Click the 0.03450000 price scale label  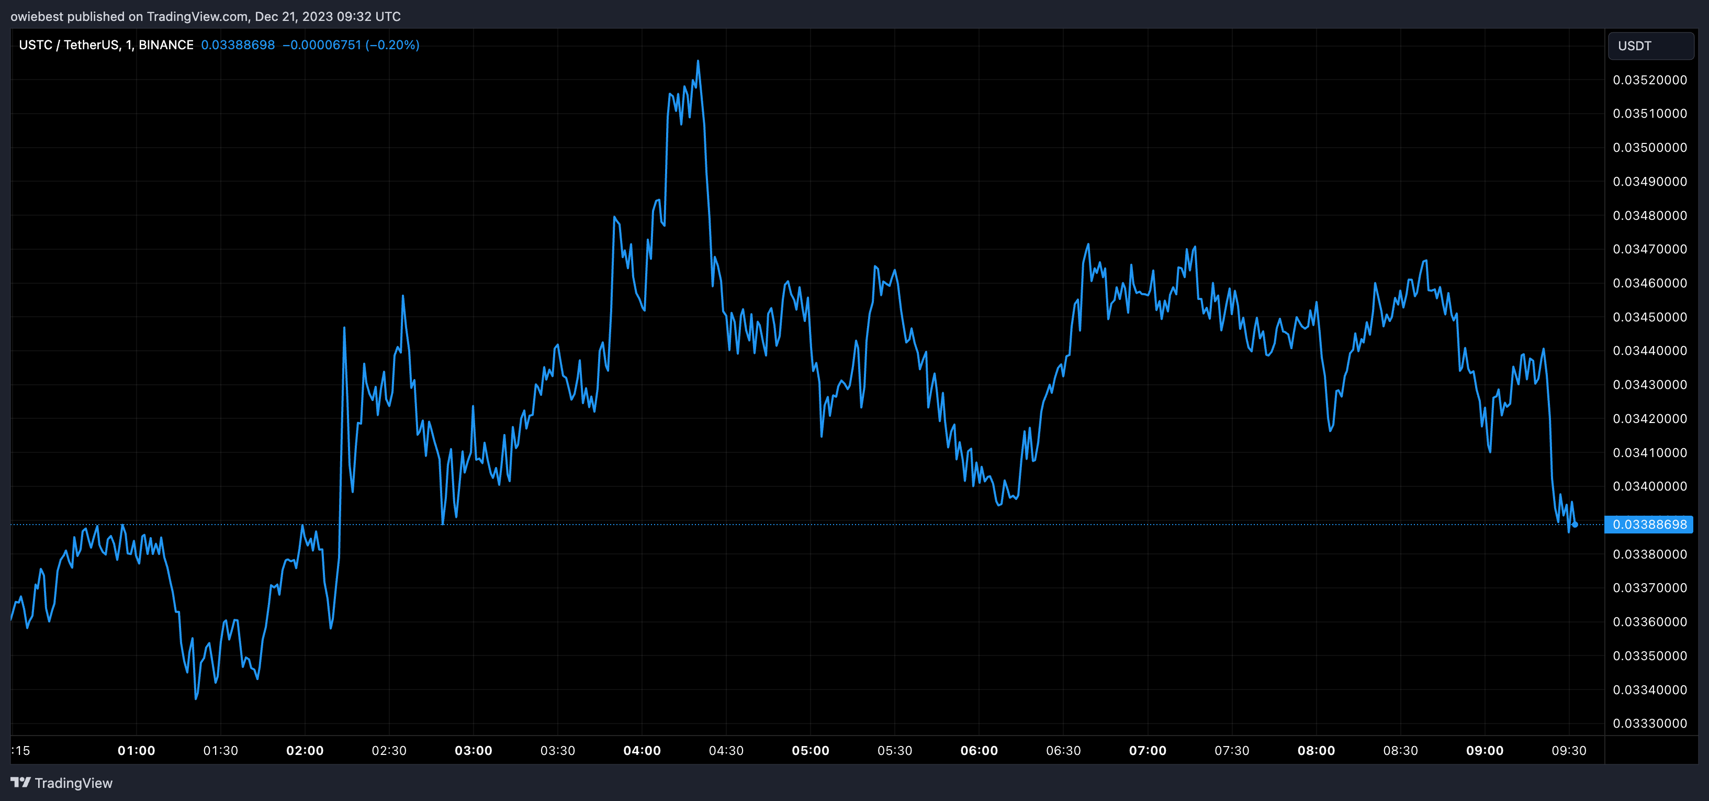pyautogui.click(x=1649, y=317)
